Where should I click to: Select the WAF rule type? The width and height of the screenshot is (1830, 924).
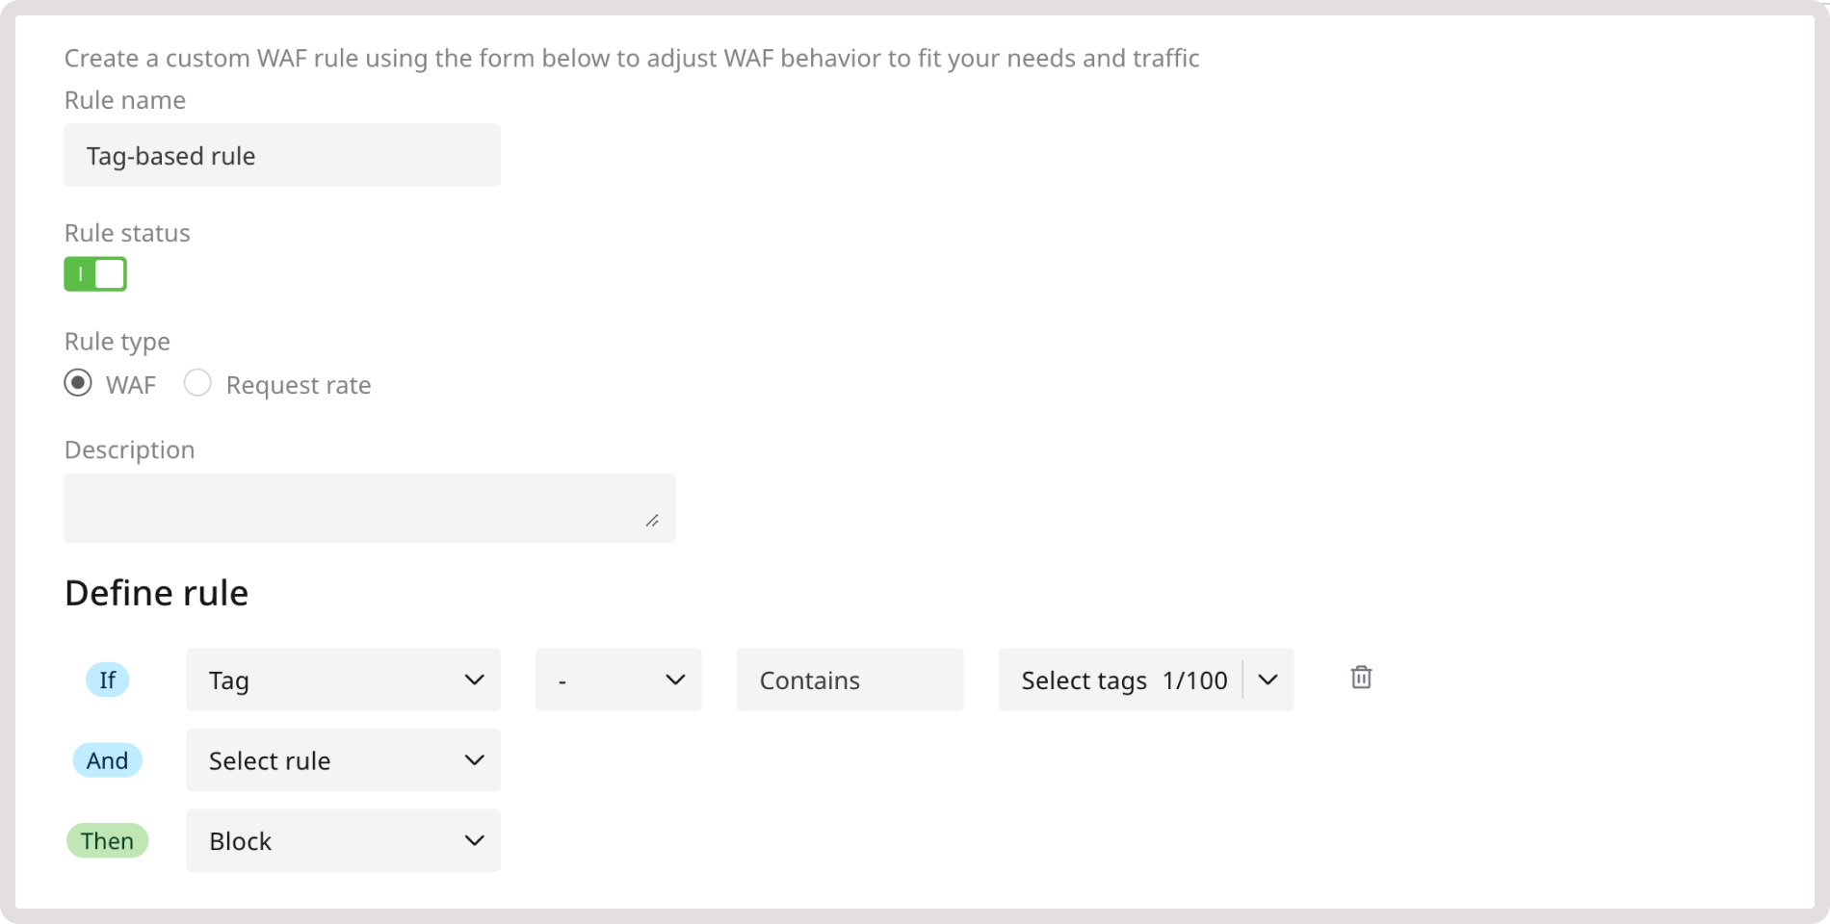(x=78, y=383)
